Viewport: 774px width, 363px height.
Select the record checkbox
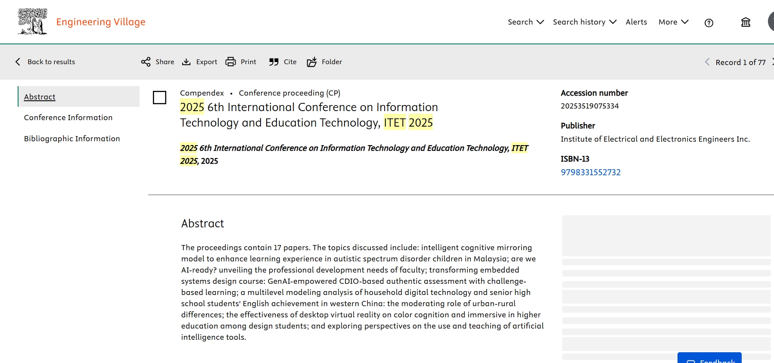160,98
